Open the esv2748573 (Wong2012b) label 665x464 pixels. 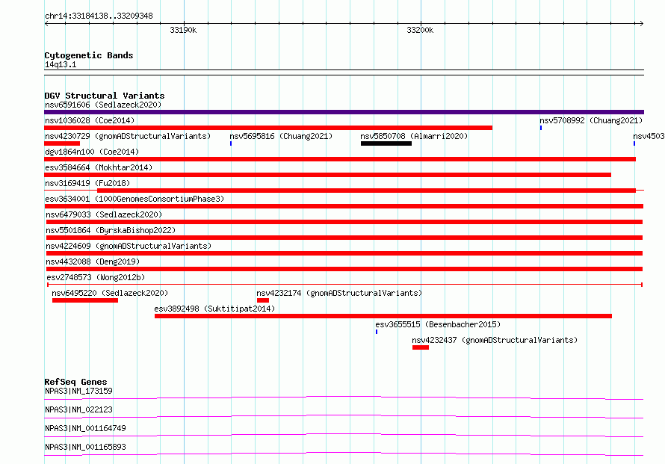[96, 277]
